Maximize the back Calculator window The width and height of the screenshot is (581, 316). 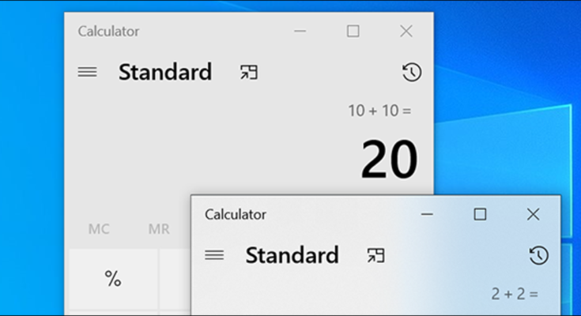pyautogui.click(x=353, y=32)
